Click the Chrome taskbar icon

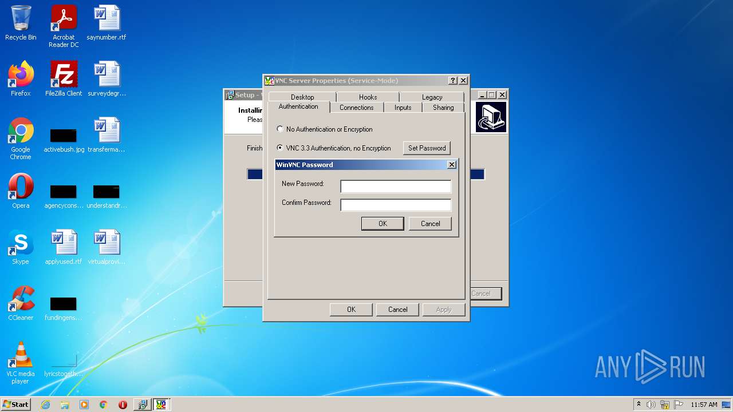pos(103,405)
